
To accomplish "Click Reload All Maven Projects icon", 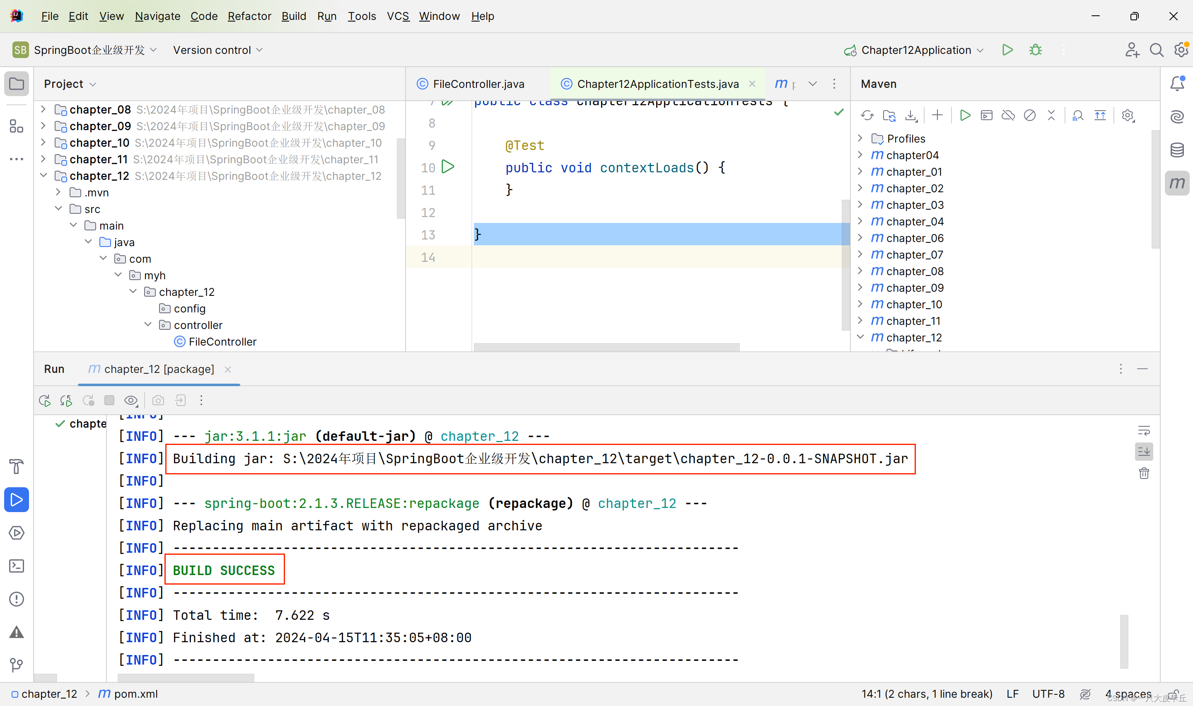I will 867,116.
